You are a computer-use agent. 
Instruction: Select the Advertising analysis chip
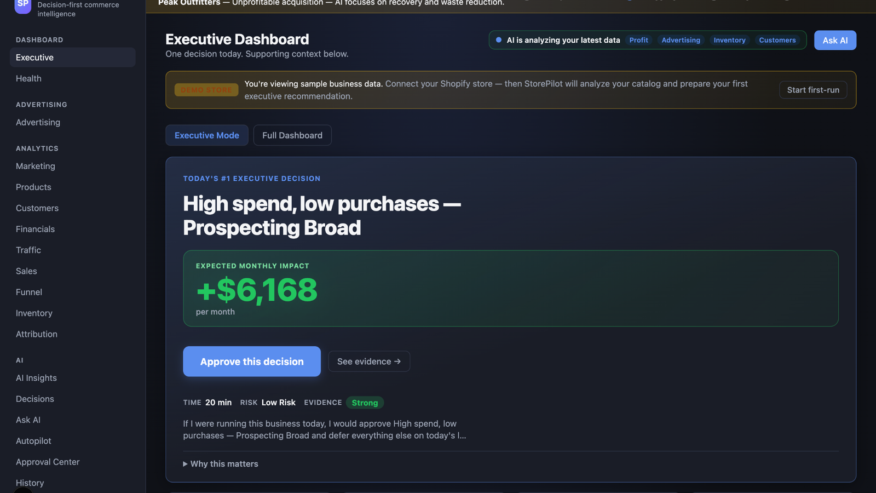coord(681,41)
